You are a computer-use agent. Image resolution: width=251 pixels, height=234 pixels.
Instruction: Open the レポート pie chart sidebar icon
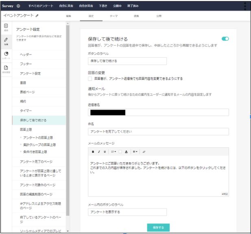(6, 55)
